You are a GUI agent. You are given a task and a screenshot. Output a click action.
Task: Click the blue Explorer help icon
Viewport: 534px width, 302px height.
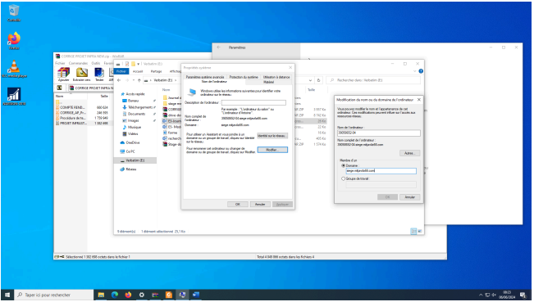[421, 71]
